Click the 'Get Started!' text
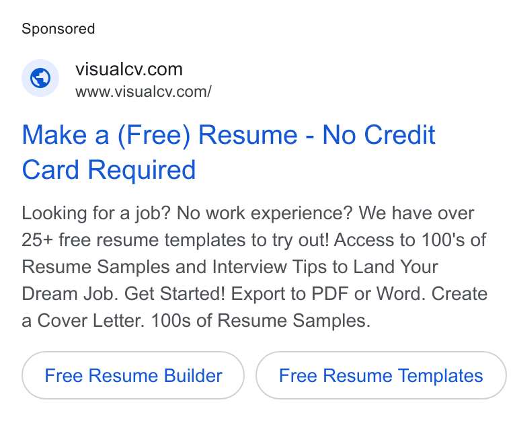Screen dimensions: 511x421 pos(175,294)
